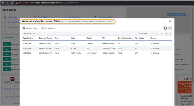Click the TLX model cell
The width and height of the screenshot is (194, 106).
pos(88,48)
